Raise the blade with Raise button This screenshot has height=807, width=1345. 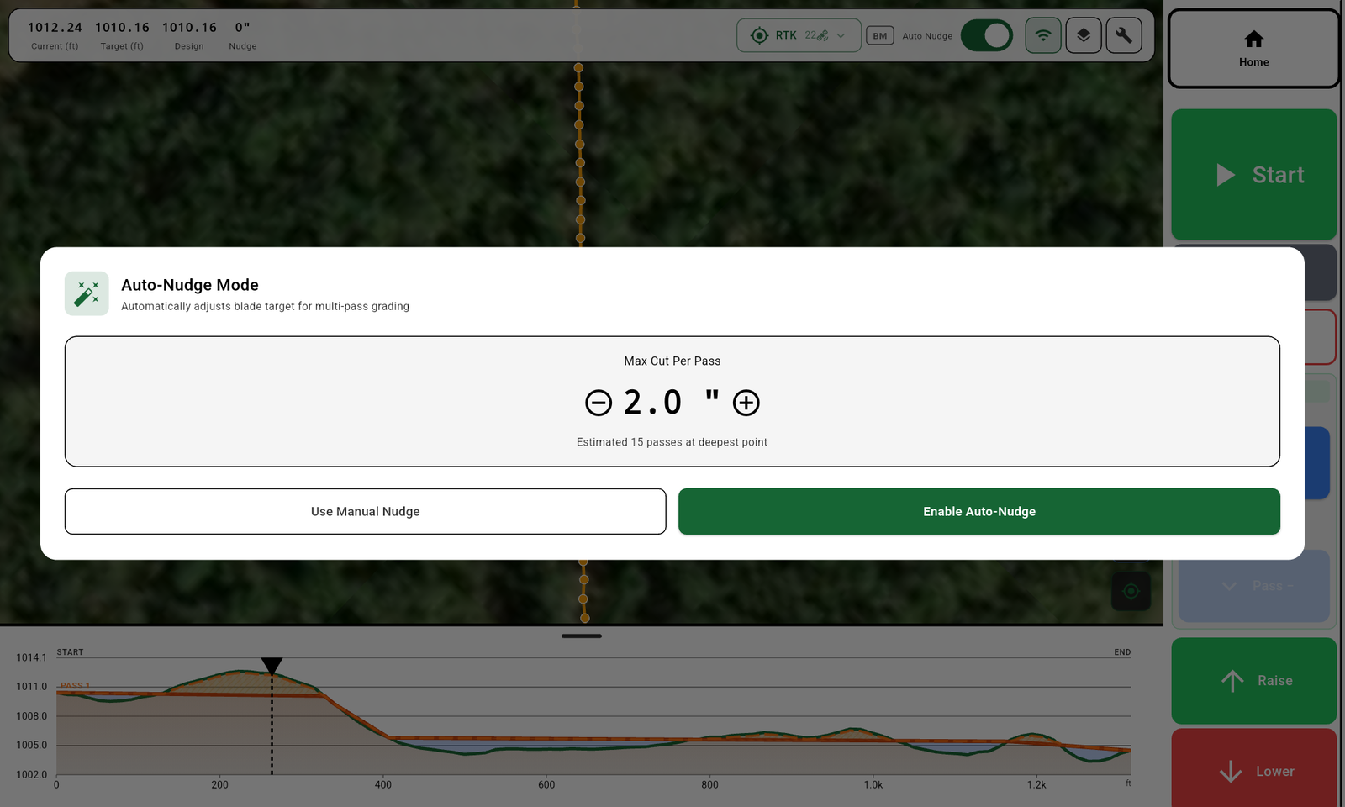(x=1254, y=681)
